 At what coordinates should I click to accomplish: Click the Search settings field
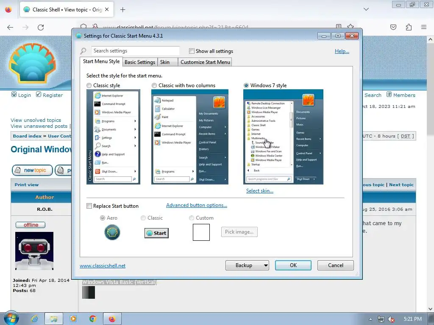135,51
